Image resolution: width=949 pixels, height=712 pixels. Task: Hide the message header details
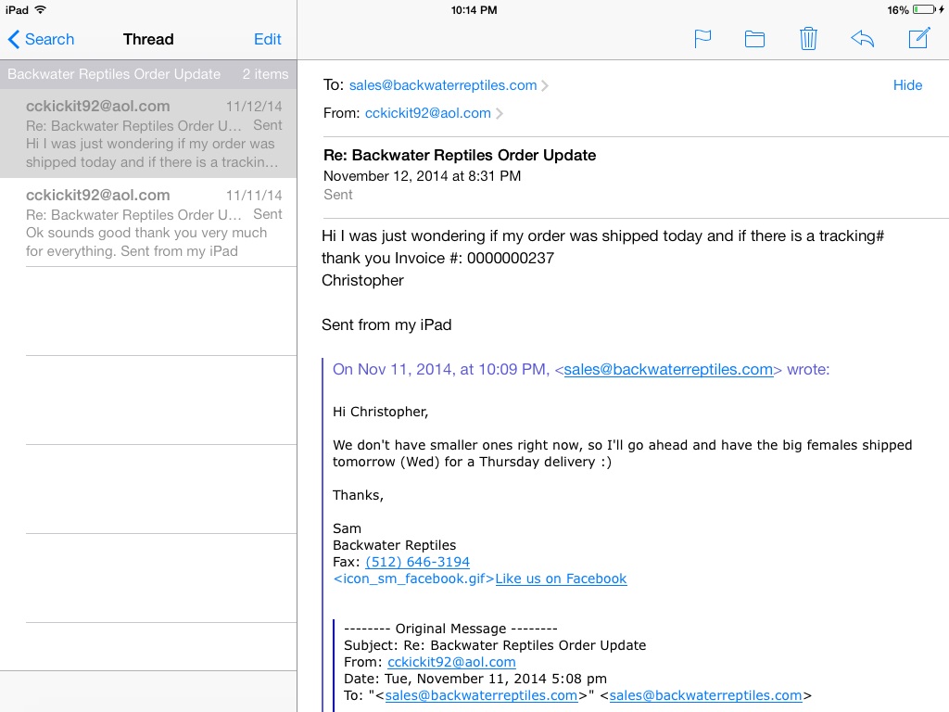(907, 85)
